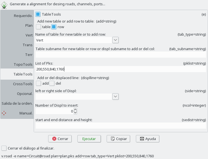
Task: Enable Cerrar el diálogo al finalizar
Action: (4, 148)
